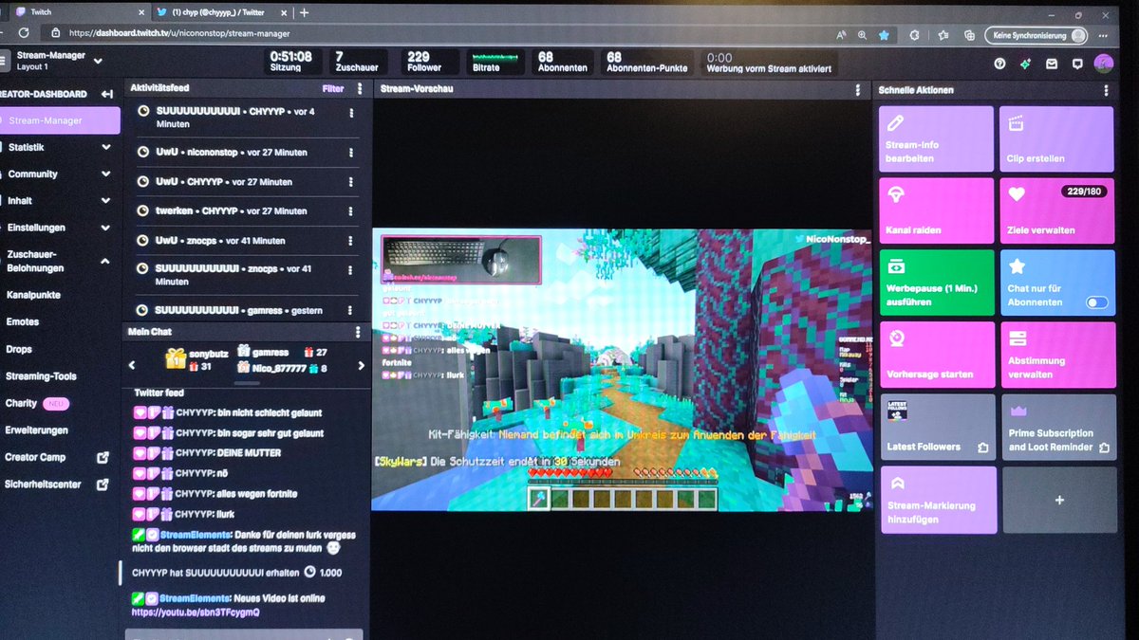Open Mein Chat panel three-dot menu
The width and height of the screenshot is (1139, 640).
tap(357, 332)
